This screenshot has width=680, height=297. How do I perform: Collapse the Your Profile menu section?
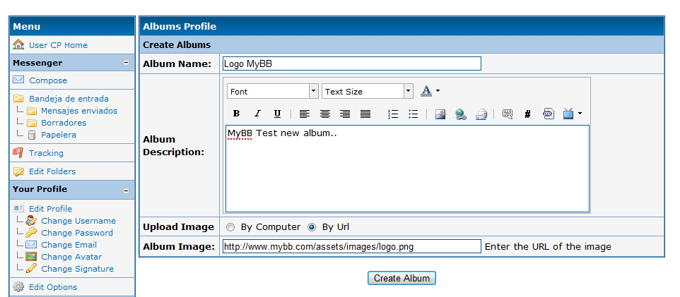coord(127,190)
